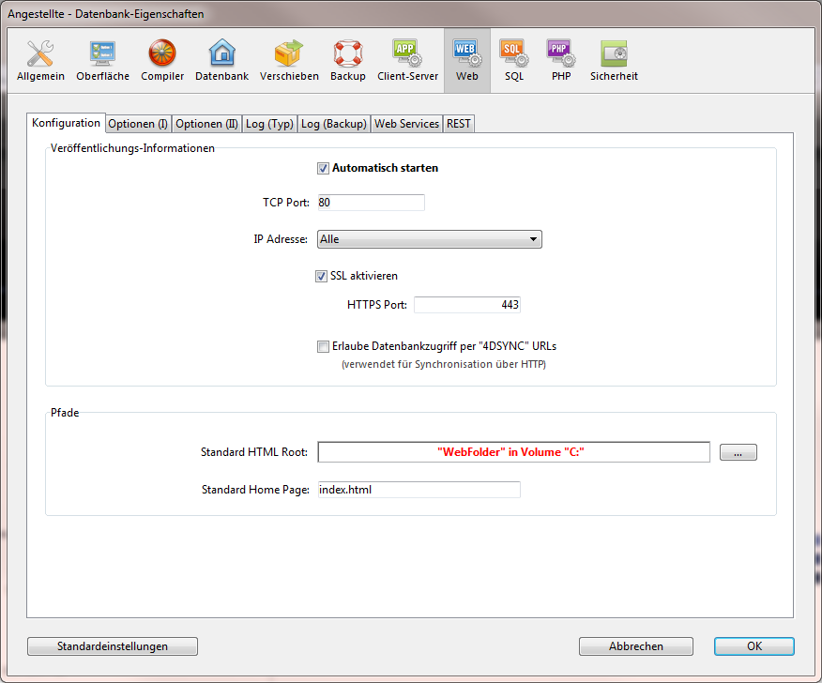Toggle the Automatisch starten checkbox
The image size is (822, 683).
click(323, 168)
